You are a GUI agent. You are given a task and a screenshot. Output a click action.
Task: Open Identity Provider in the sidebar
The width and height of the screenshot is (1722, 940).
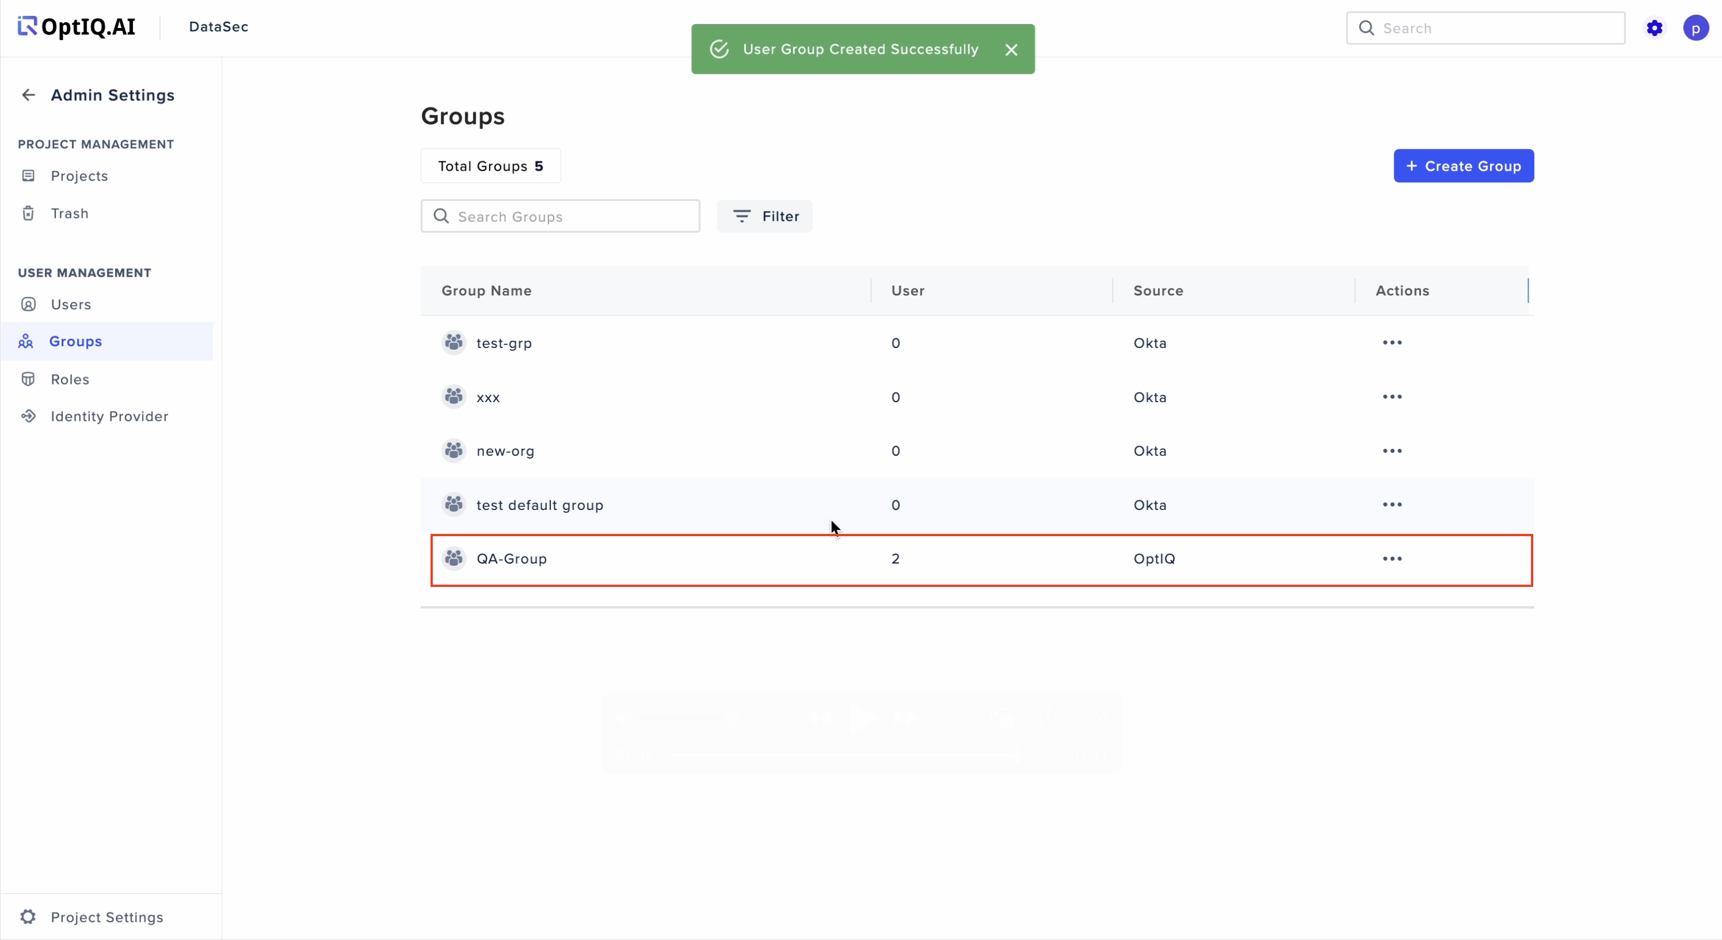pyautogui.click(x=109, y=416)
